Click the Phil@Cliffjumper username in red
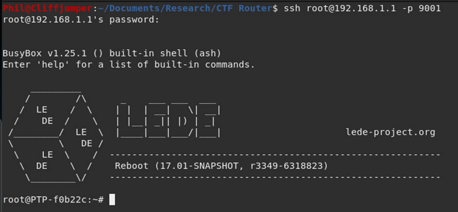The image size is (458, 212). tap(48, 8)
